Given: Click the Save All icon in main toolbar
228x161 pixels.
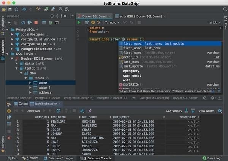Looking at the screenshot, I should [x=10, y=9].
